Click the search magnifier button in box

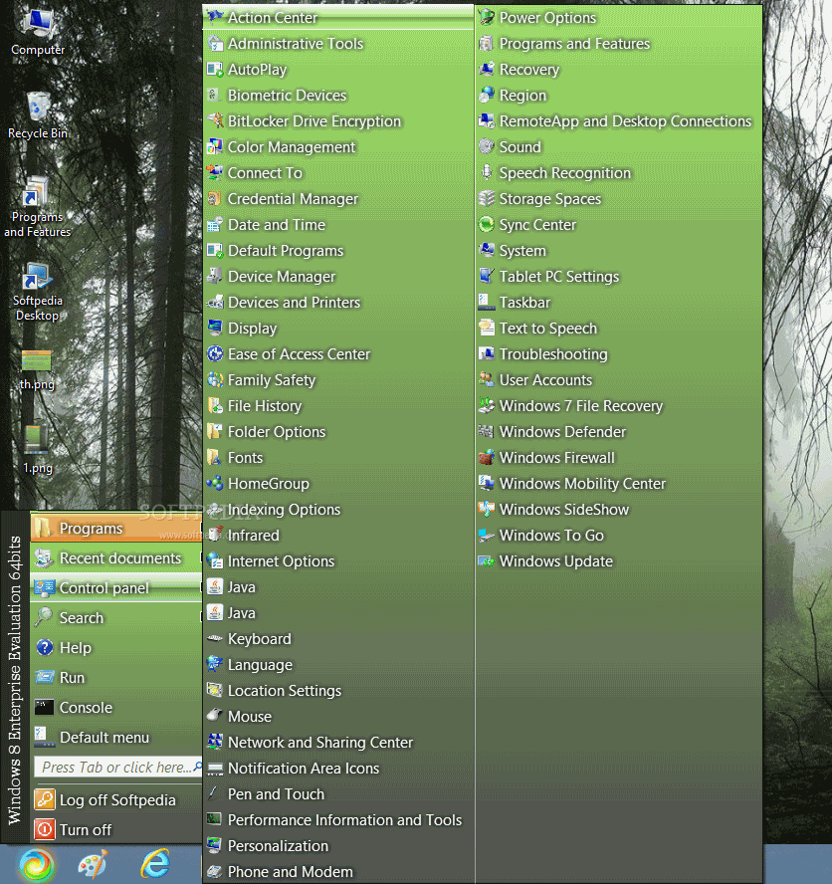click(197, 767)
